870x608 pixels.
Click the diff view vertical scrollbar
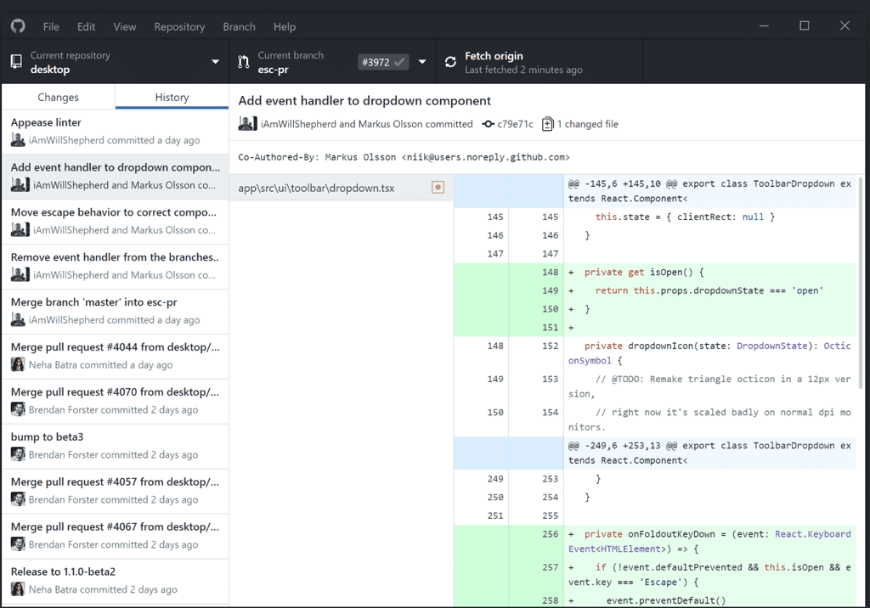coord(860,280)
